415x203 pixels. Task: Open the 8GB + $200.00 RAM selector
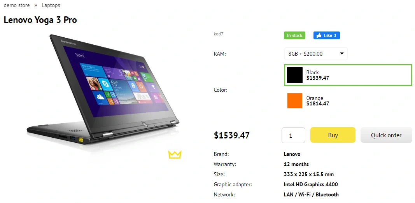(316, 54)
